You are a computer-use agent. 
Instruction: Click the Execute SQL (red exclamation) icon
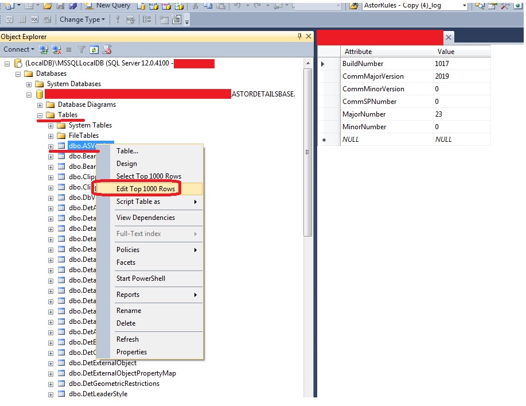[116, 19]
